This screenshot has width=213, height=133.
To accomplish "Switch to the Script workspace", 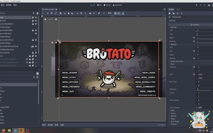I will [x=107, y=5].
